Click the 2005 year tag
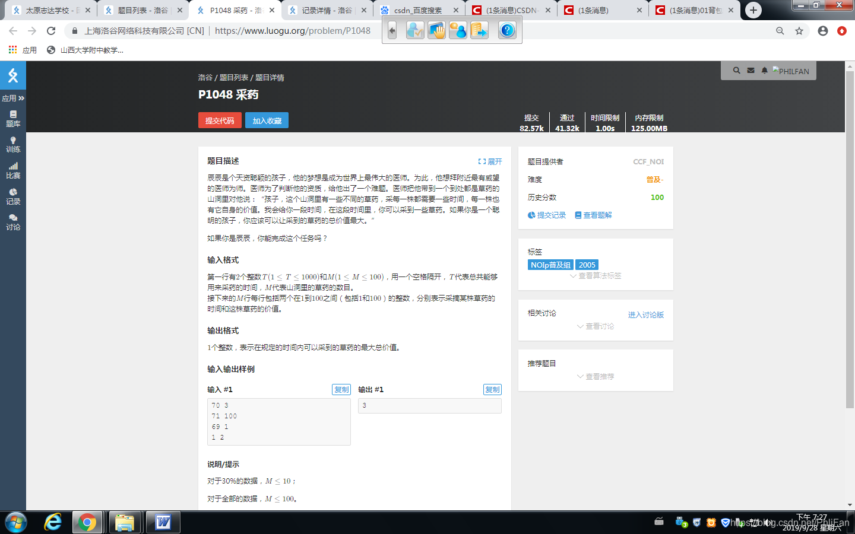 point(587,265)
